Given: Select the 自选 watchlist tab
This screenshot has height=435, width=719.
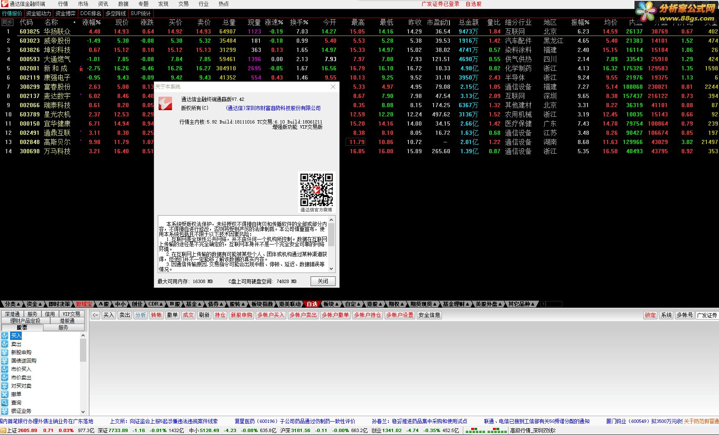Looking at the screenshot, I should point(312,304).
